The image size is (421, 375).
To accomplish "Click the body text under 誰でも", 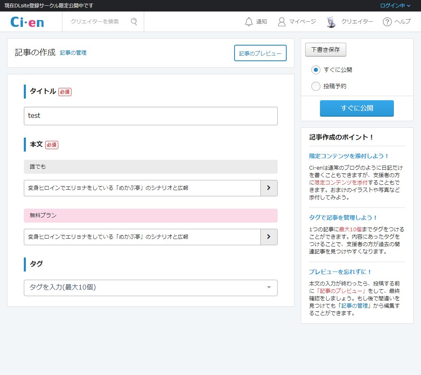I will pos(108,188).
